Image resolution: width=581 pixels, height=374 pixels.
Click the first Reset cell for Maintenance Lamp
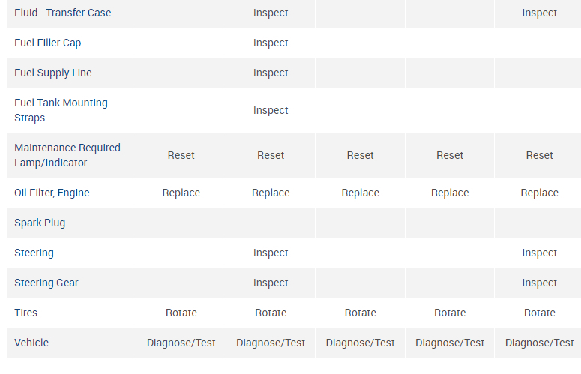pos(181,155)
